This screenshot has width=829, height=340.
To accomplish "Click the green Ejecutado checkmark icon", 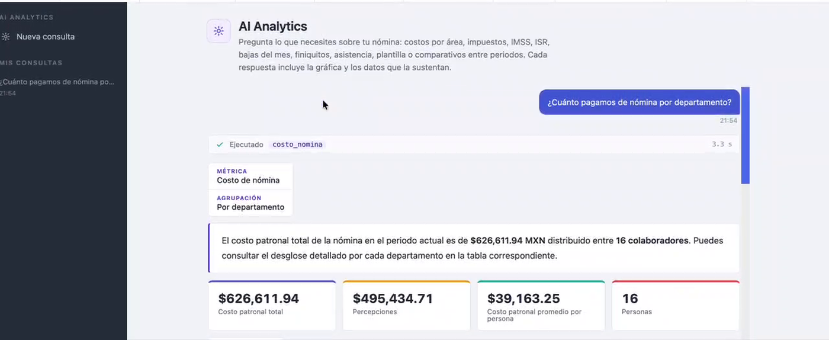I will [x=220, y=145].
